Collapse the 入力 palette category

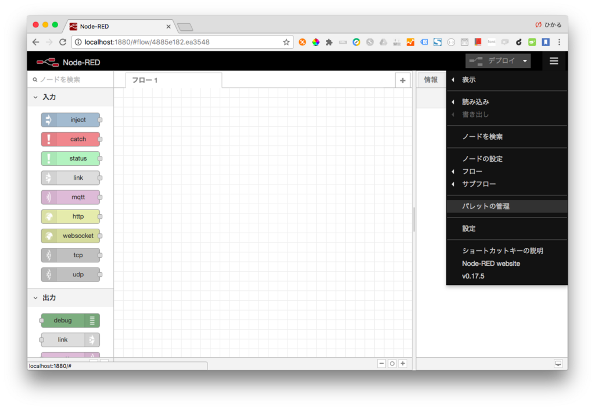pos(70,97)
